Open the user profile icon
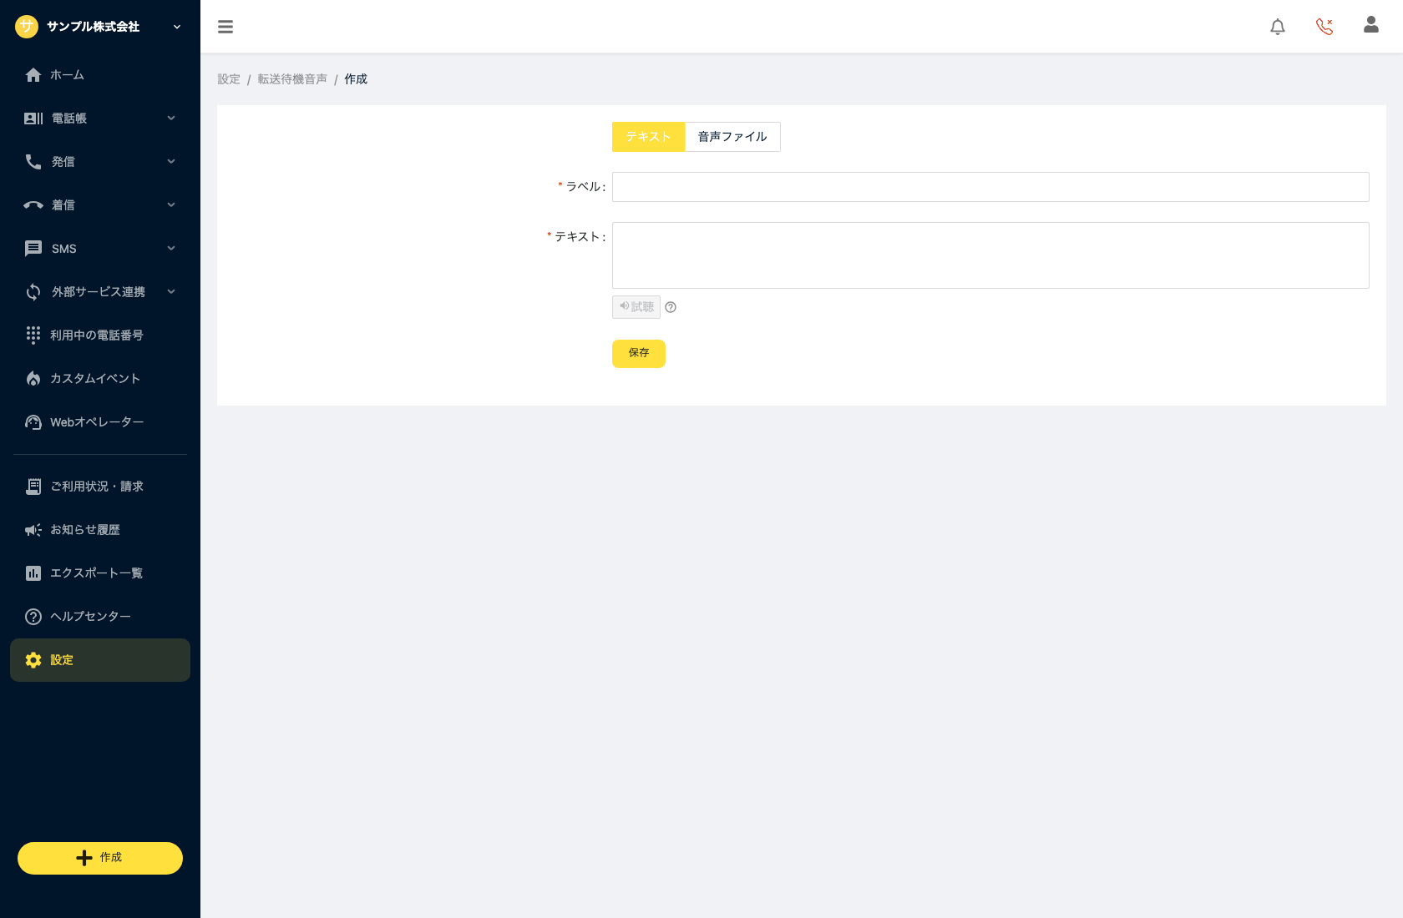Screen dimensions: 1403x918 point(1371,25)
